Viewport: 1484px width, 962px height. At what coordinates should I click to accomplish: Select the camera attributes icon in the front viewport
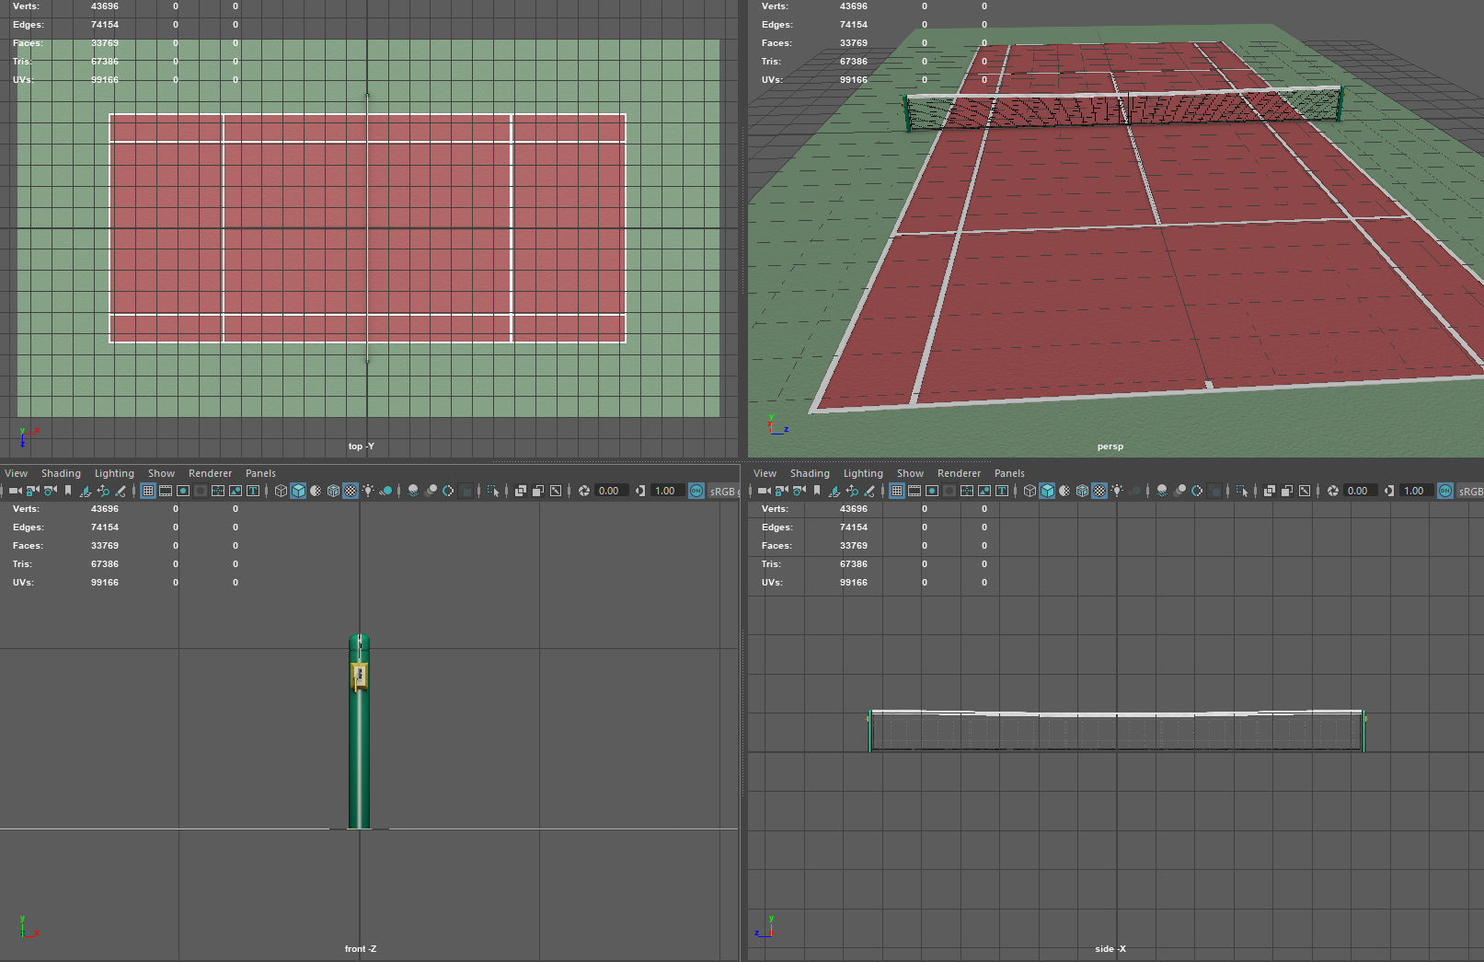click(50, 491)
